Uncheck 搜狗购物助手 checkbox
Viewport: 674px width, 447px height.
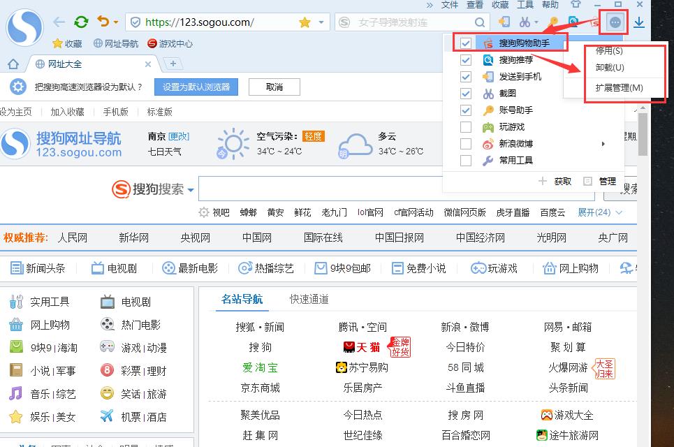pyautogui.click(x=466, y=43)
